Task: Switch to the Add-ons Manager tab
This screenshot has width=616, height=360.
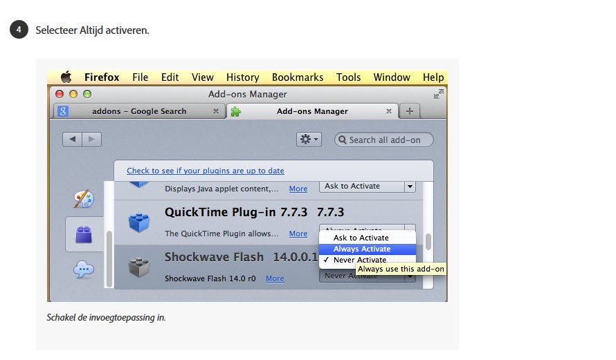Action: tap(312, 111)
